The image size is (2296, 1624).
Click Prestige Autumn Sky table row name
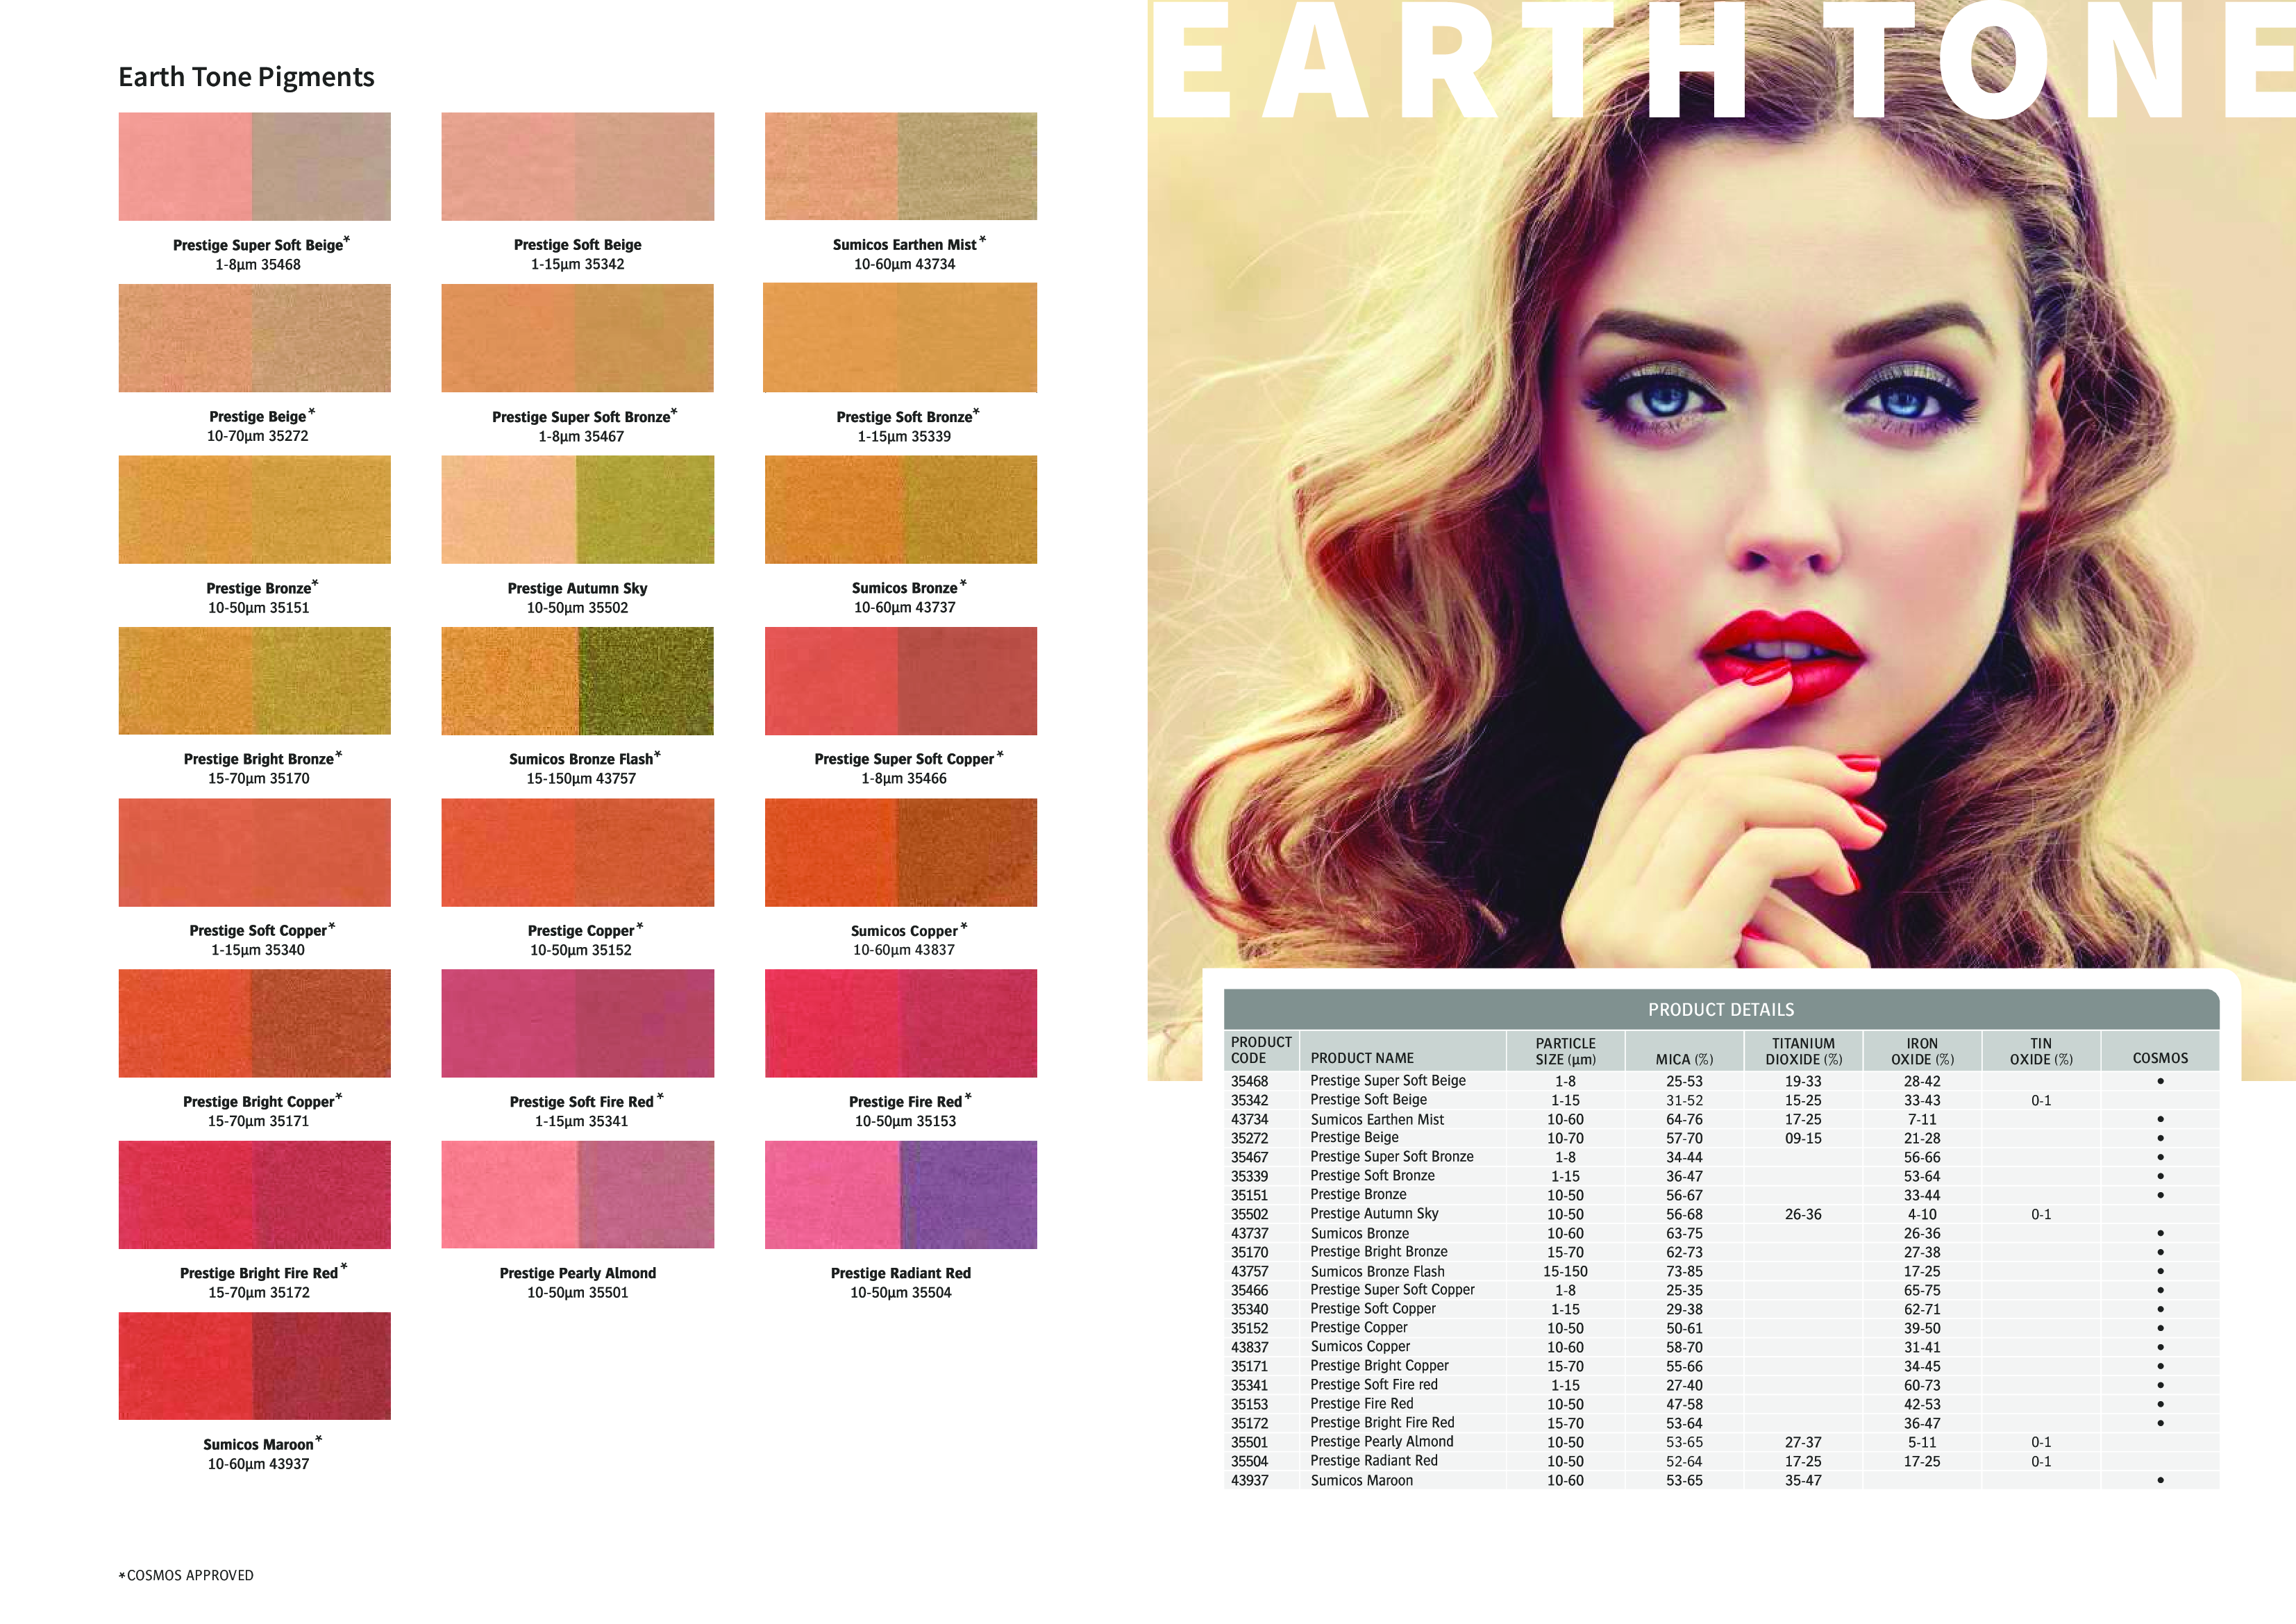pos(1374,1214)
